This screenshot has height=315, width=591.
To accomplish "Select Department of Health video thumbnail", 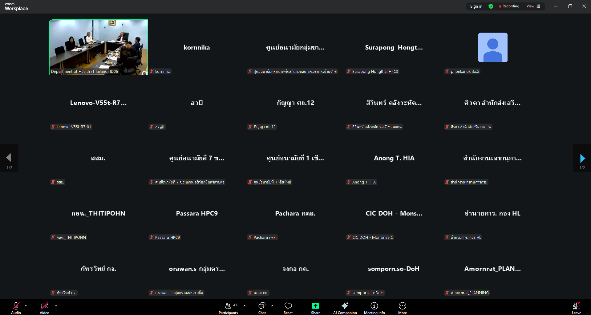I will [x=99, y=47].
